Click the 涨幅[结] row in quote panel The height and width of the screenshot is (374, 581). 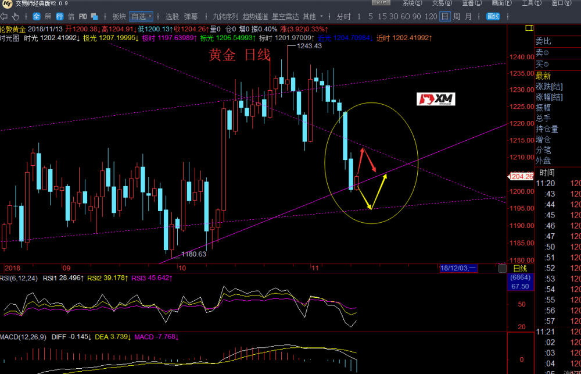point(549,97)
